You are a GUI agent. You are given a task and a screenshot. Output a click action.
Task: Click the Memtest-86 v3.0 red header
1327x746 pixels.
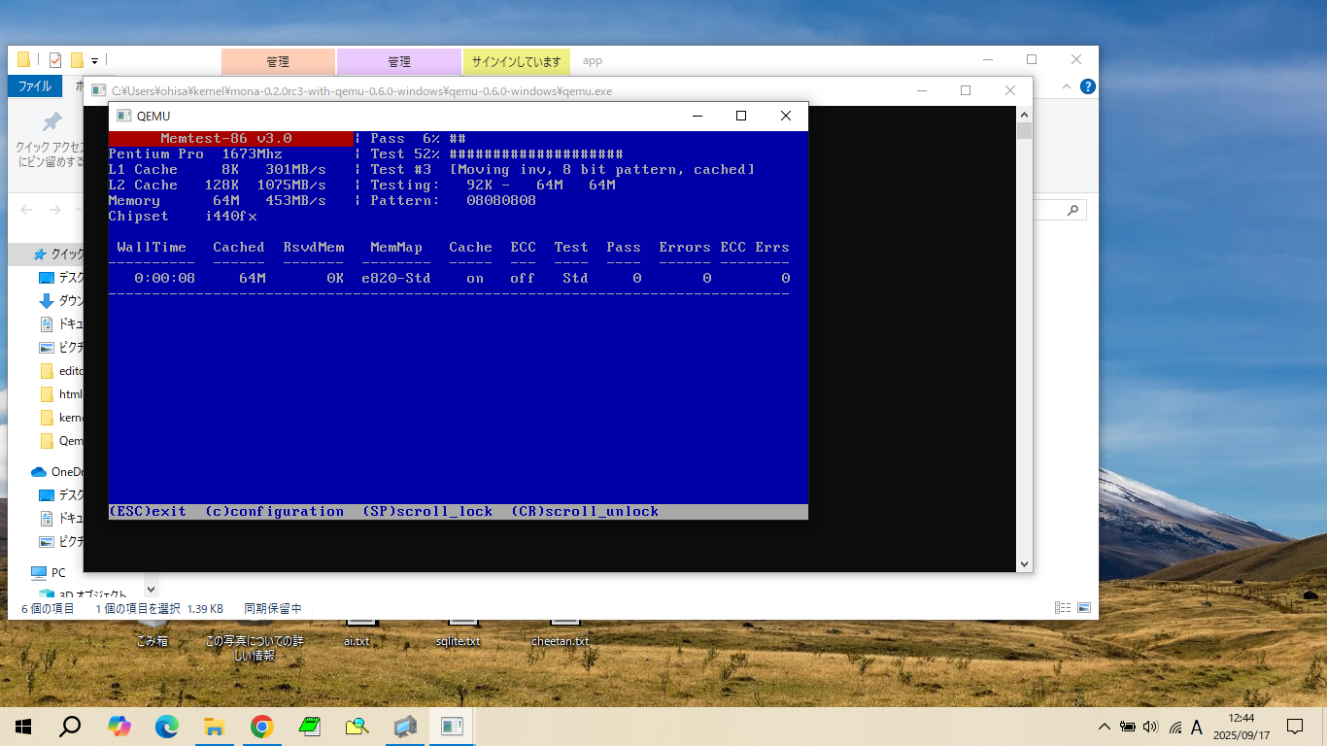pos(230,139)
